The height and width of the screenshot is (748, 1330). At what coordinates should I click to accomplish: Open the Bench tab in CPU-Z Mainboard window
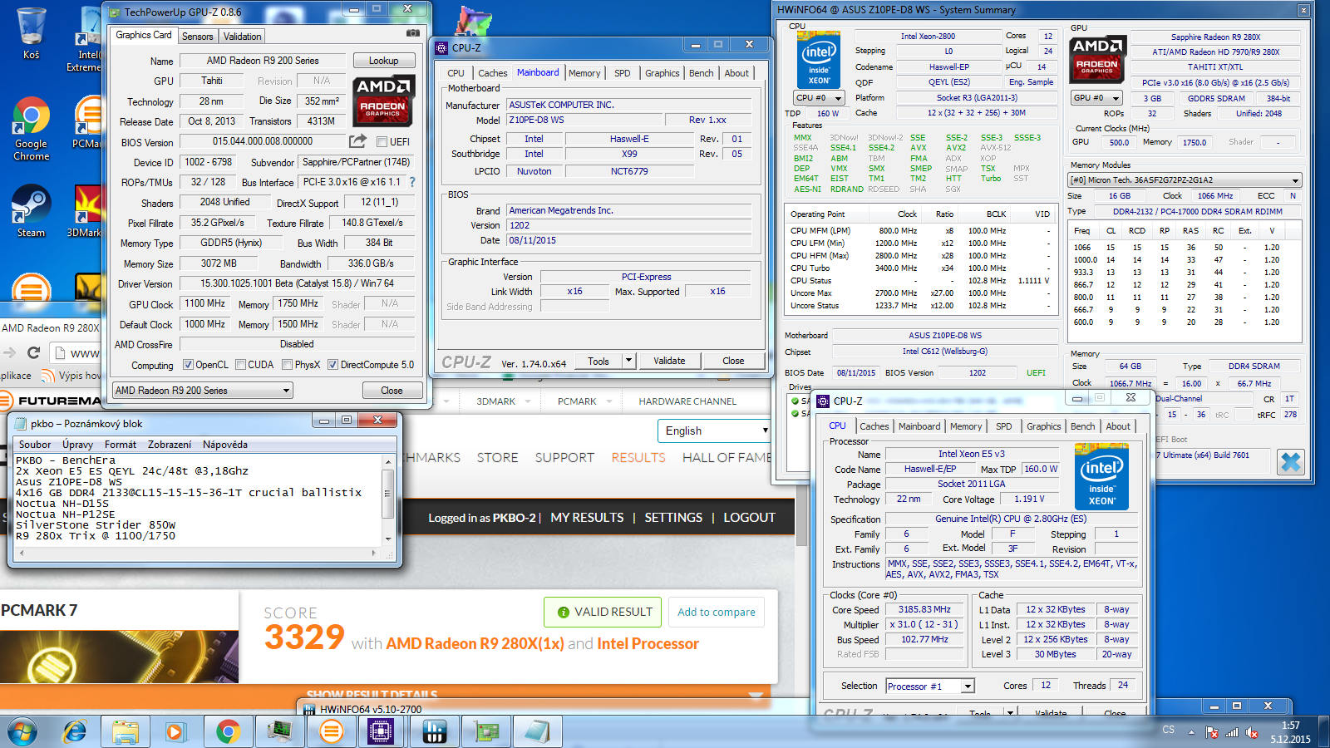click(701, 73)
